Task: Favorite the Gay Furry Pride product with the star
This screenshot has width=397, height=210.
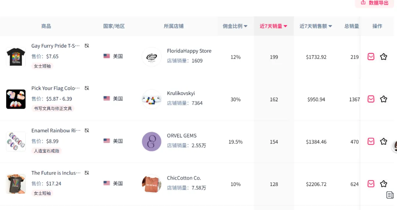Action: pyautogui.click(x=383, y=57)
